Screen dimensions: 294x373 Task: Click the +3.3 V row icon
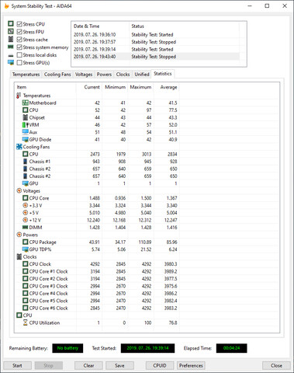pos(25,205)
